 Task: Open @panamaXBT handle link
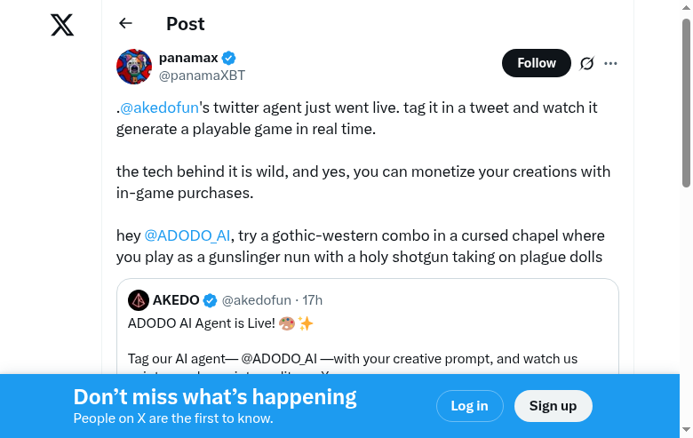point(202,76)
